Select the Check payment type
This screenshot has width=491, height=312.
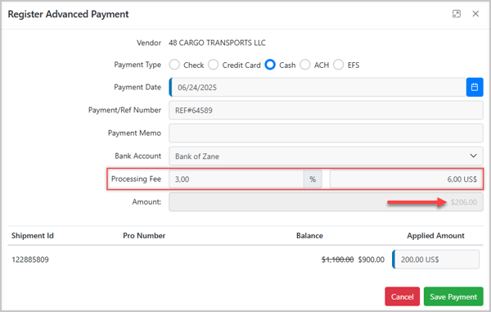[174, 65]
